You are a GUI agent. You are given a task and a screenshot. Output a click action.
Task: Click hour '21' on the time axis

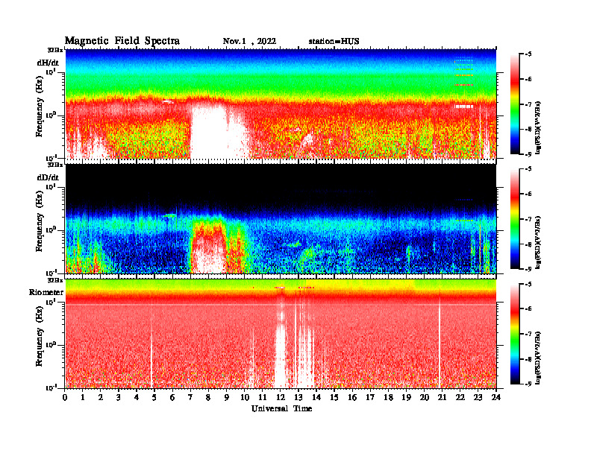tap(442, 397)
